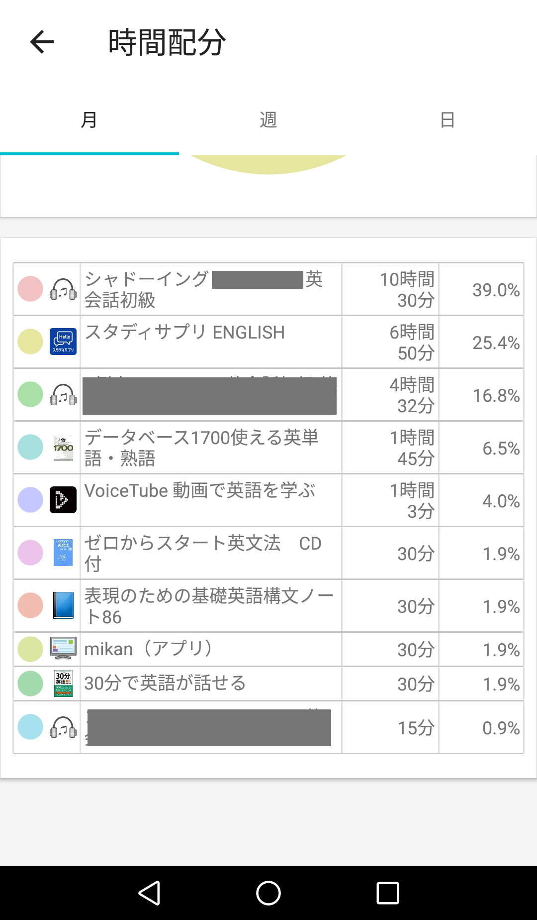Tap the Android recent apps square button
Viewport: 537px width, 920px height.
point(388,893)
